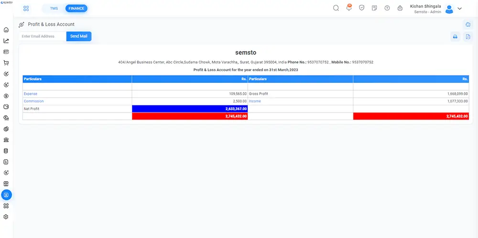478x238 pixels.
Task: Open the settings gear in sidebar
Action: tap(6, 217)
